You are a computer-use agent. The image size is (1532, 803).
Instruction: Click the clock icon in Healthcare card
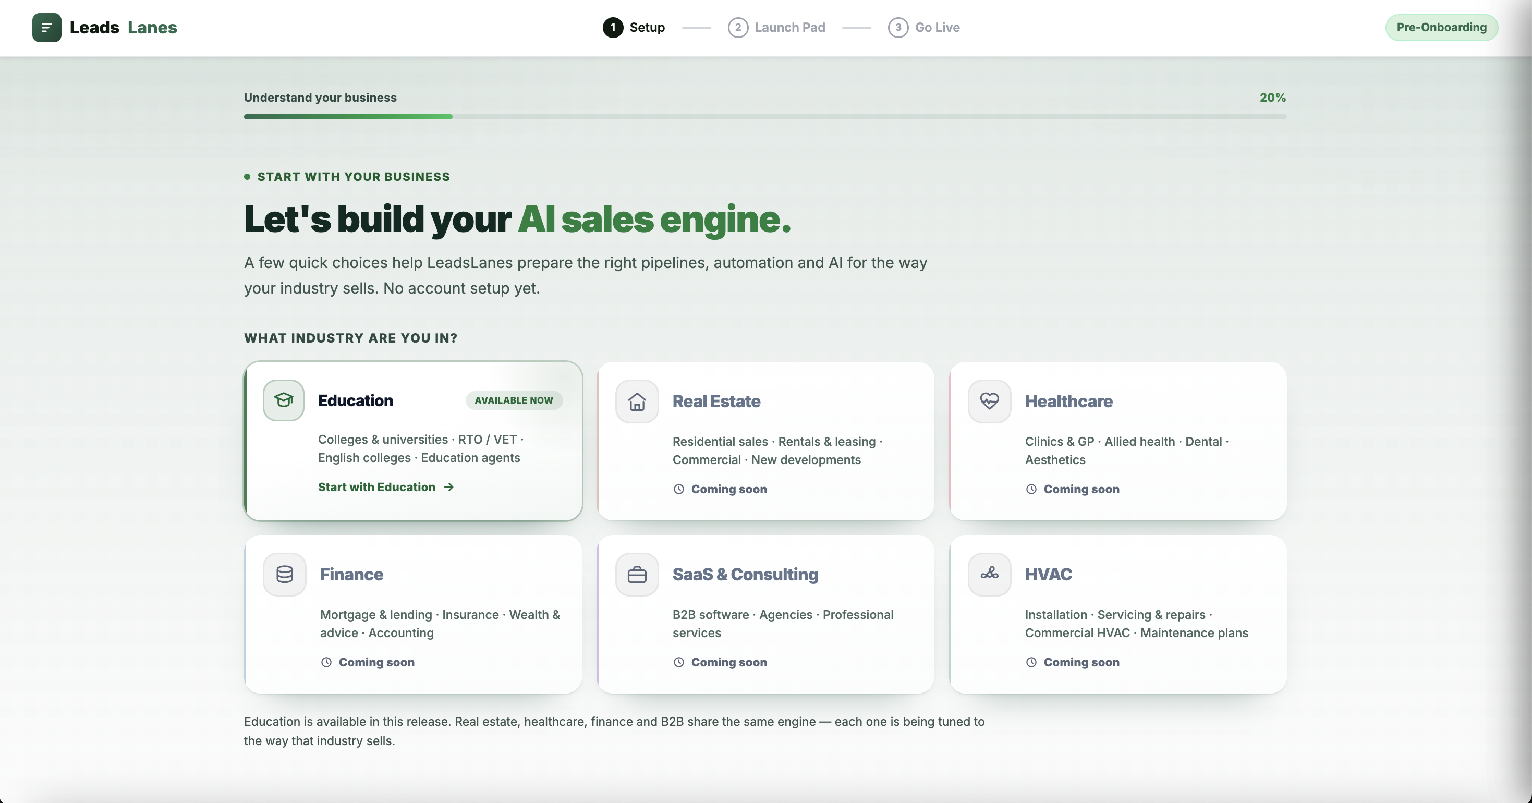1031,489
